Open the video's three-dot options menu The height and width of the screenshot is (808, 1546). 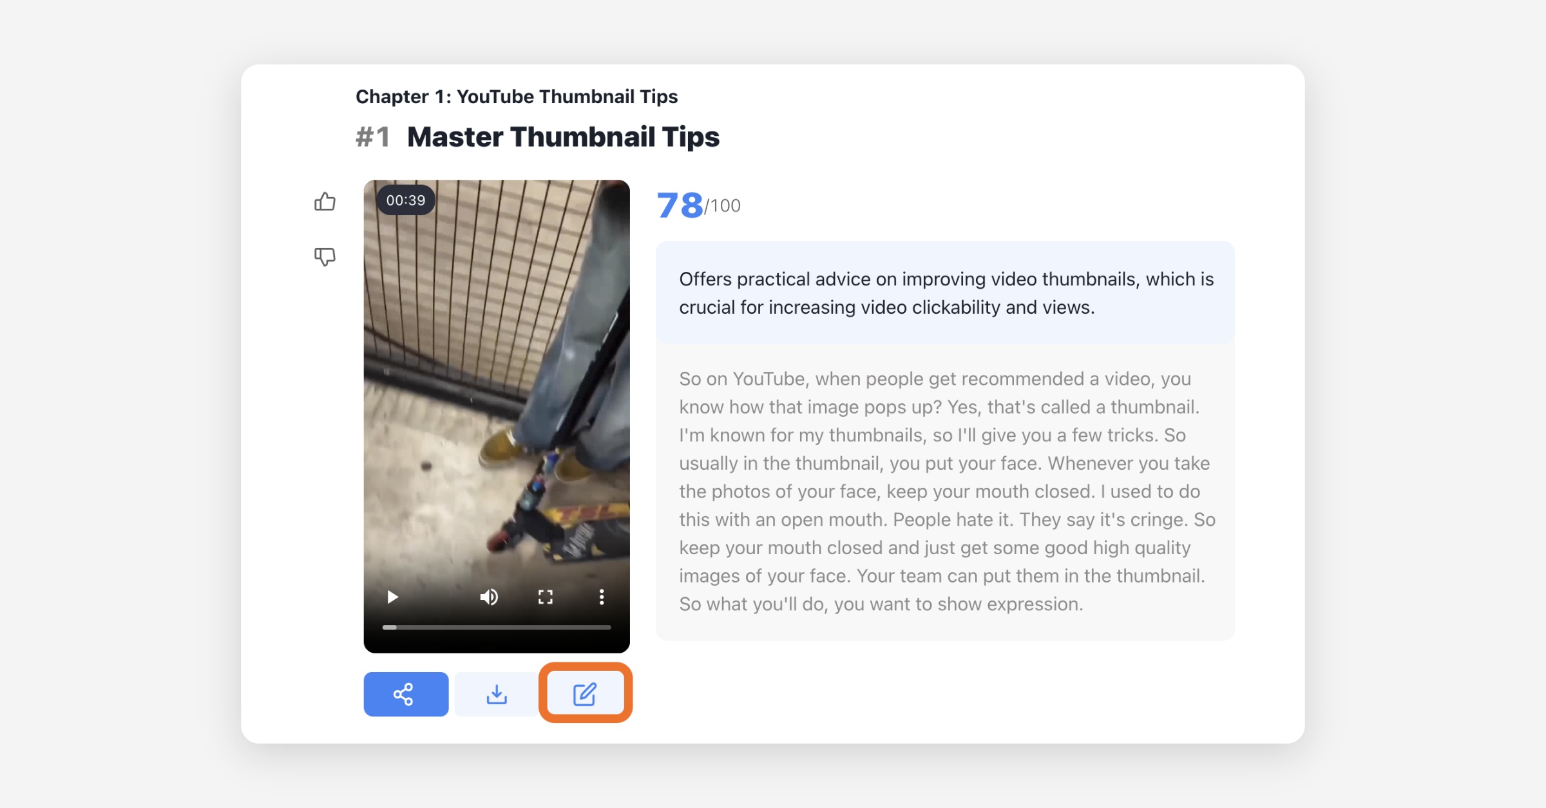click(602, 597)
